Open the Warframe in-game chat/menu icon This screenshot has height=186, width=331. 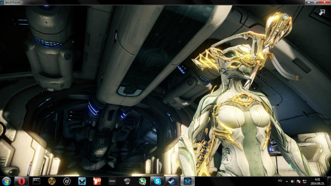click(322, 12)
